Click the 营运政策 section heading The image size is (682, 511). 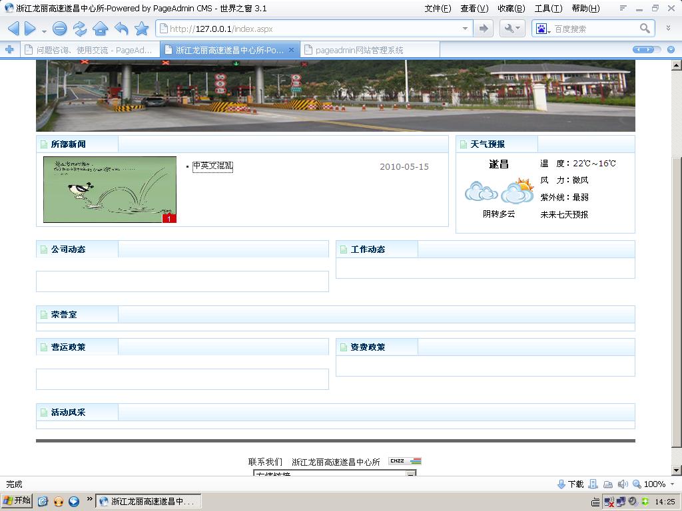pos(69,347)
